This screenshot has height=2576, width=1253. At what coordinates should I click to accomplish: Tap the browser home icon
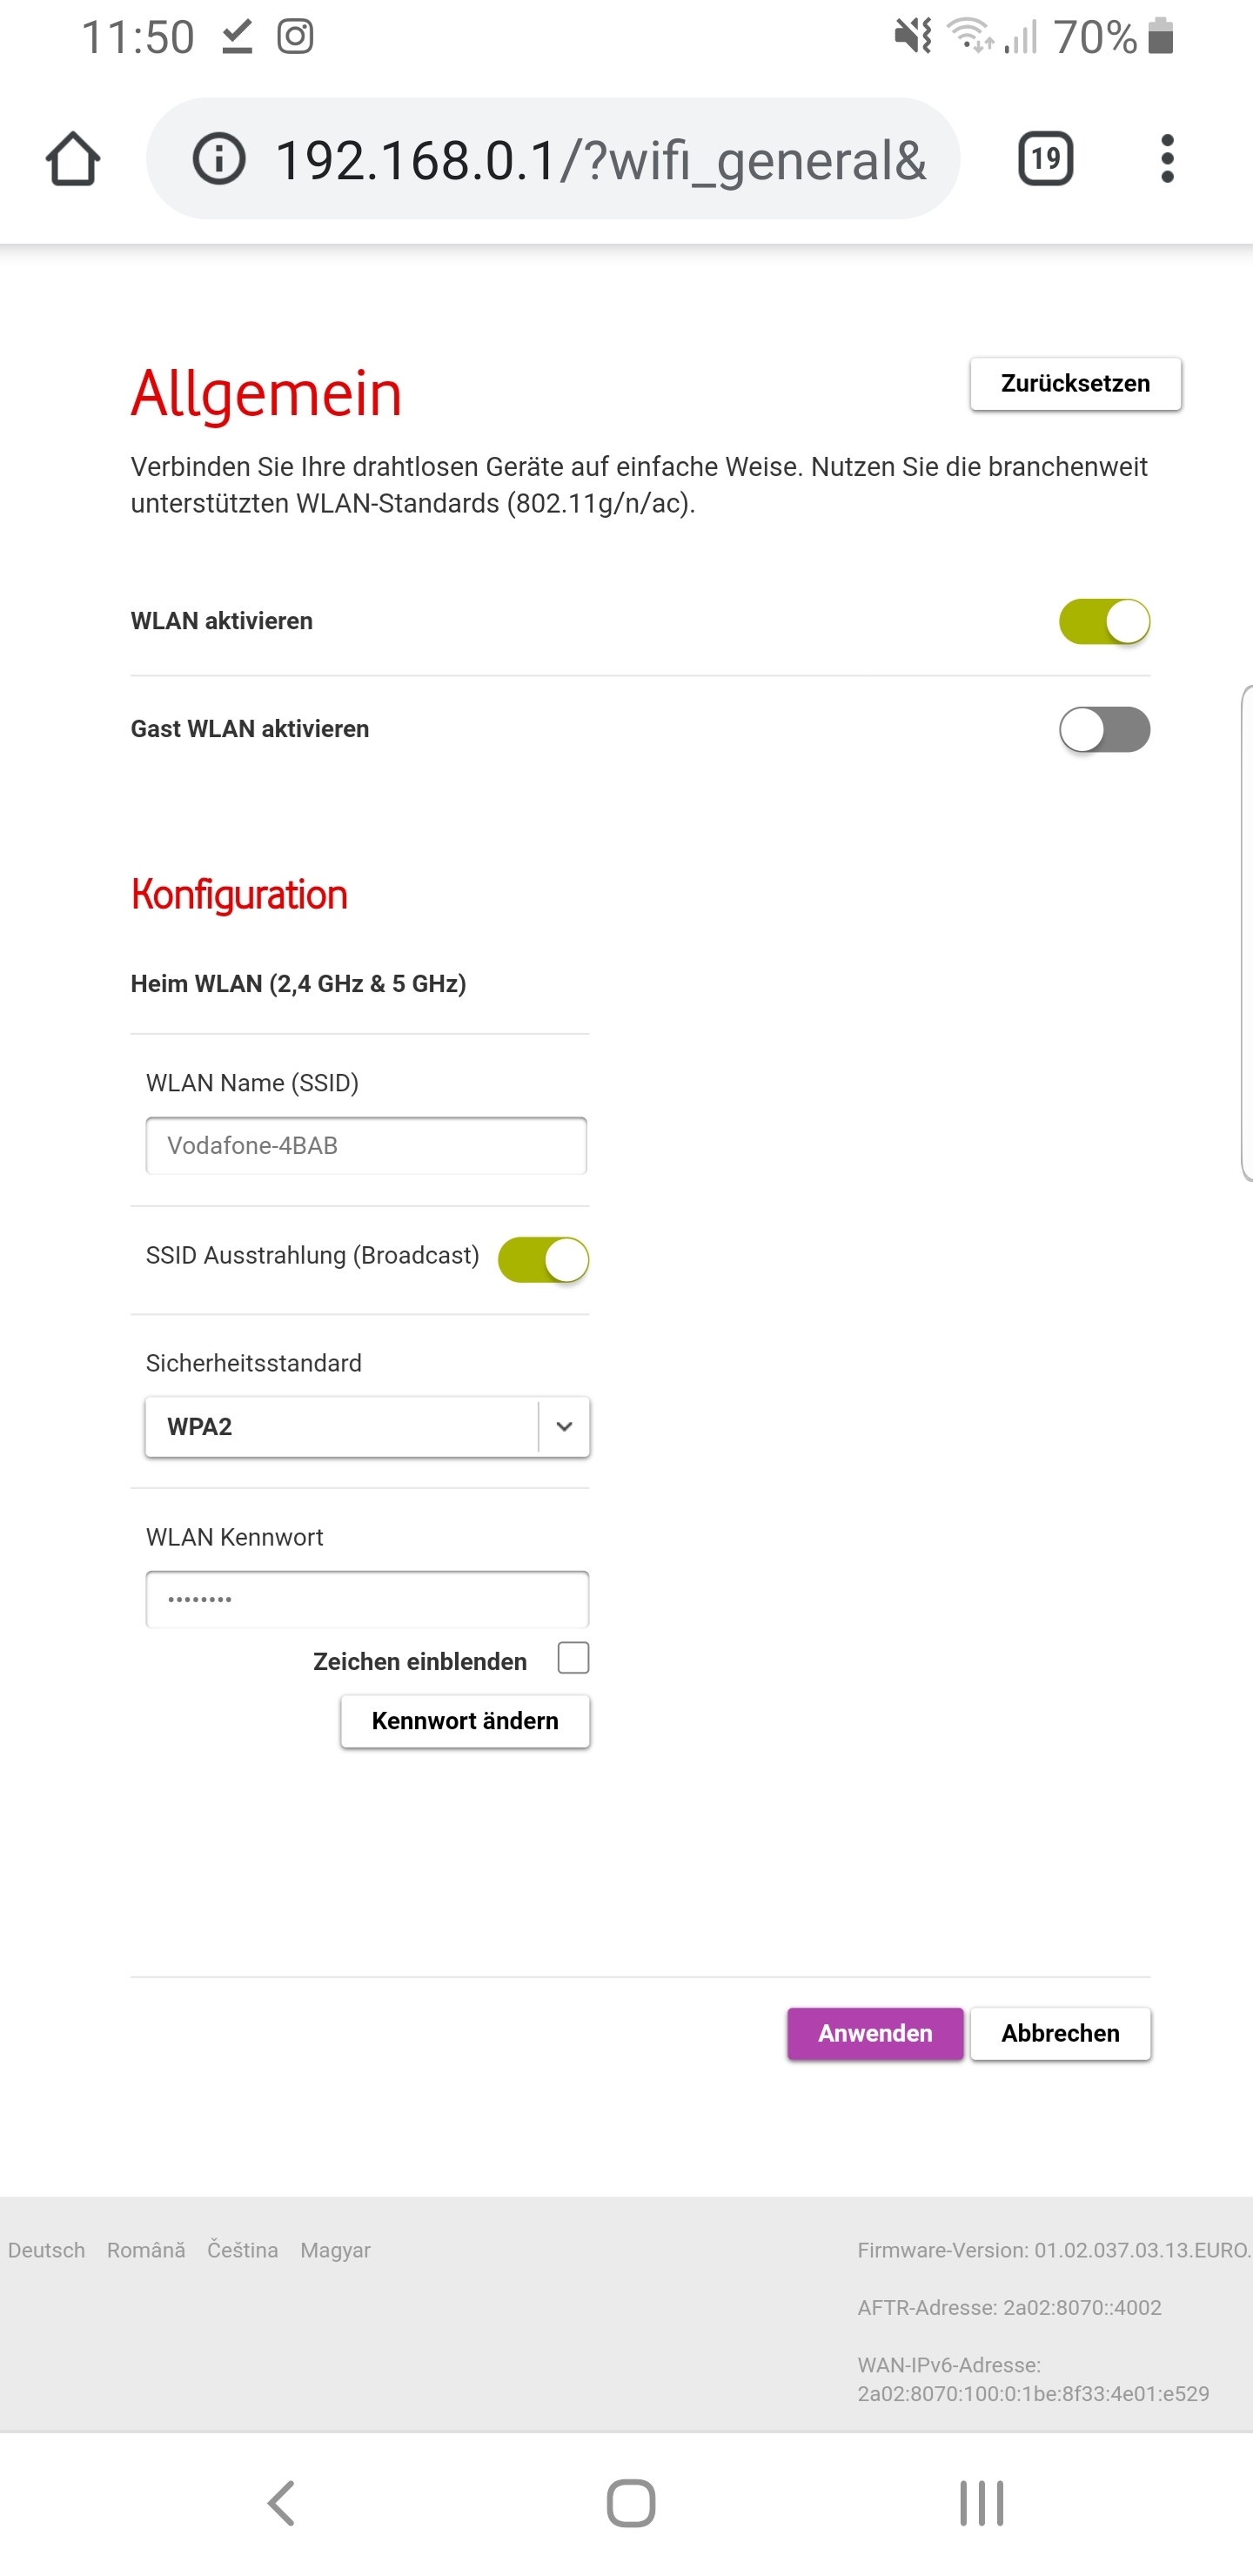click(x=73, y=159)
